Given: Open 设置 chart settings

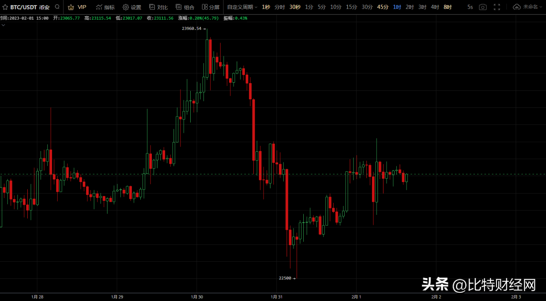Looking at the screenshot, I should point(132,7).
